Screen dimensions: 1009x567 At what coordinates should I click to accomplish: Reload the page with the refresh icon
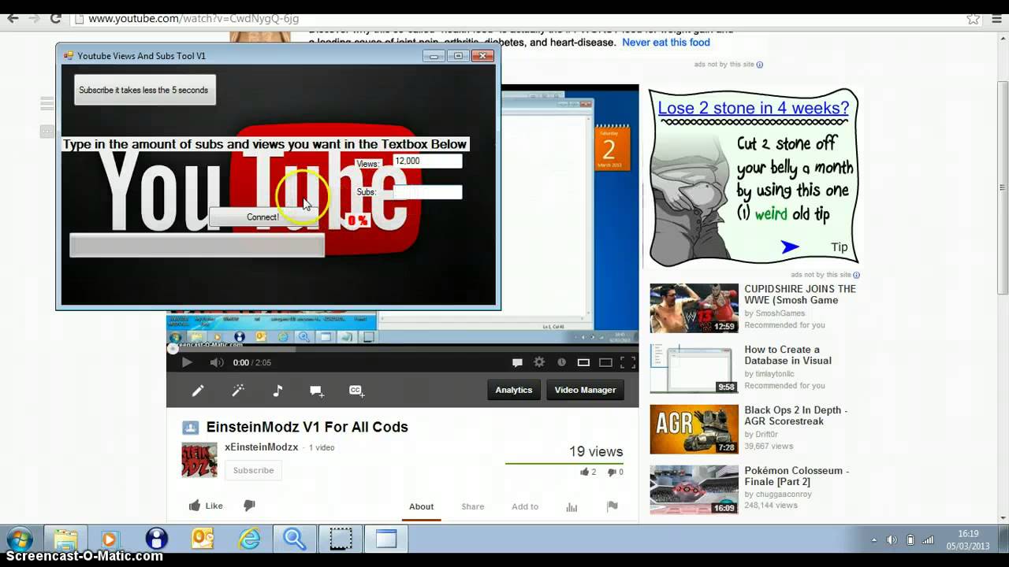click(x=55, y=18)
